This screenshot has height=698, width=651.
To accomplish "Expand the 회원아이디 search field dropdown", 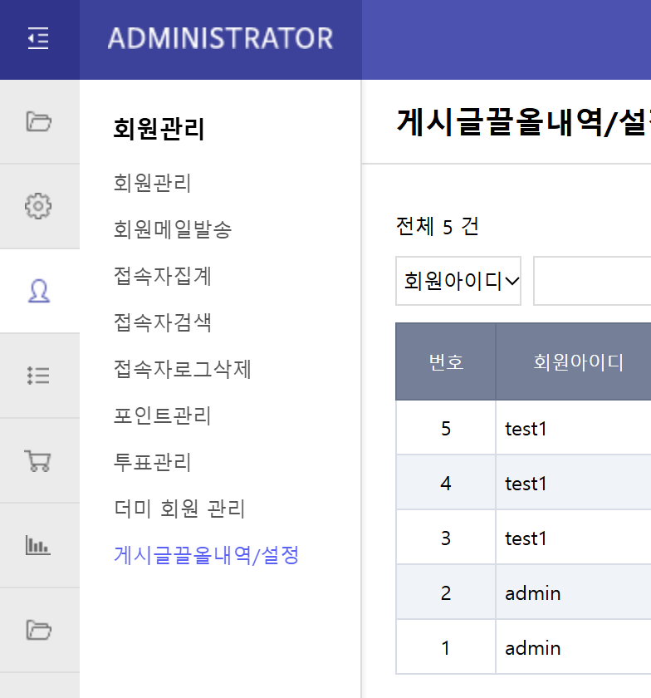I will point(458,281).
